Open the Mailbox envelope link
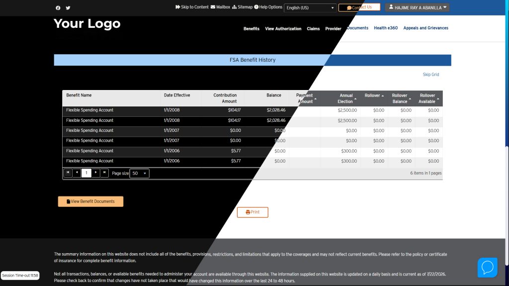Screen dimensions: 509x286 [x=220, y=7]
